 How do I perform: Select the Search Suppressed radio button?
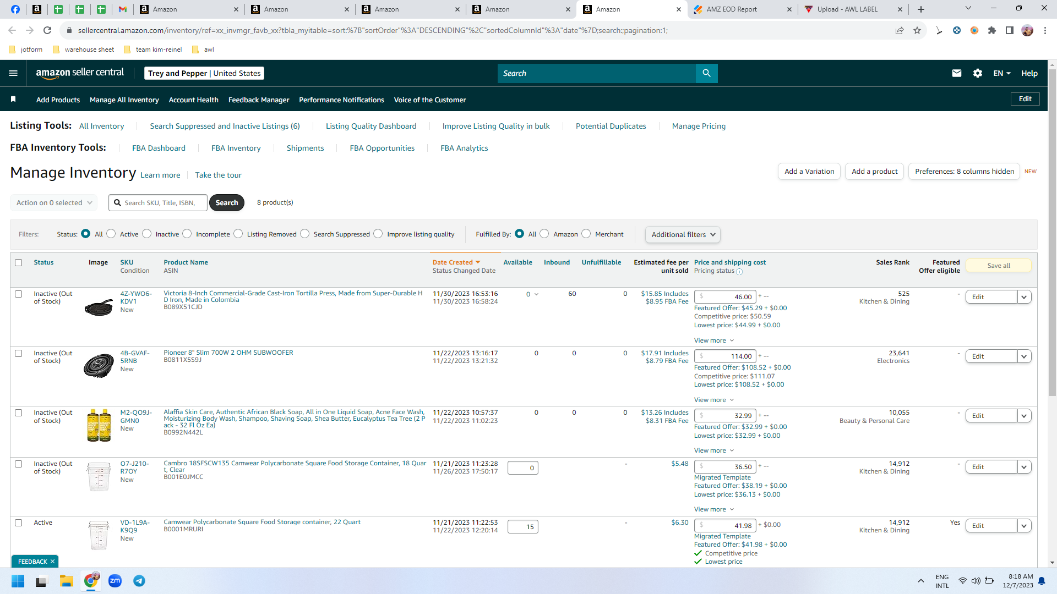click(x=305, y=234)
